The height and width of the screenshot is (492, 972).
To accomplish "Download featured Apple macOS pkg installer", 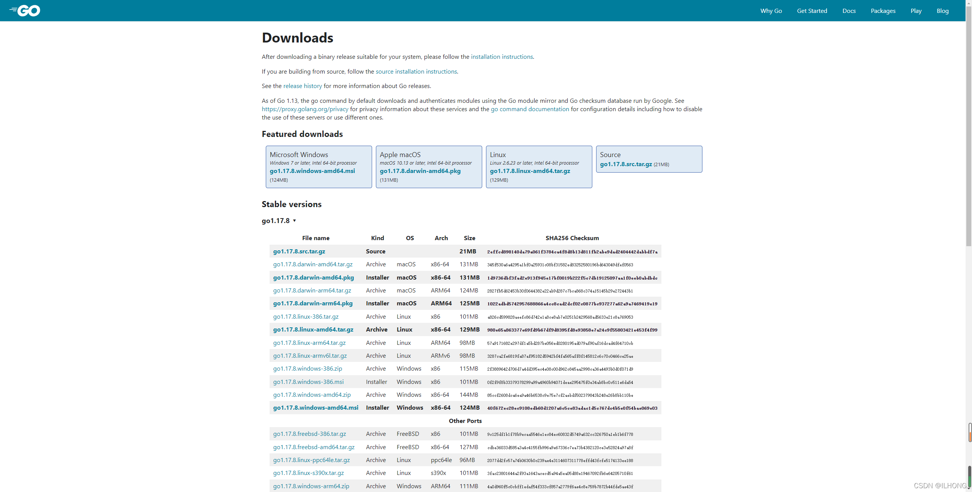I will pos(420,171).
